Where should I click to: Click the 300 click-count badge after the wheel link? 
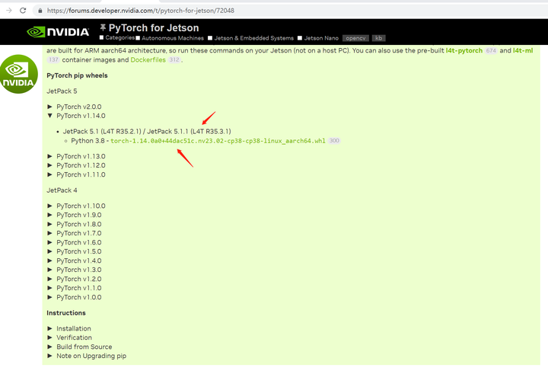334,141
